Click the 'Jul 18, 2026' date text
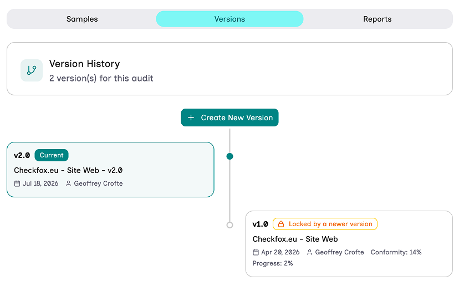The image size is (459, 286). [x=40, y=183]
